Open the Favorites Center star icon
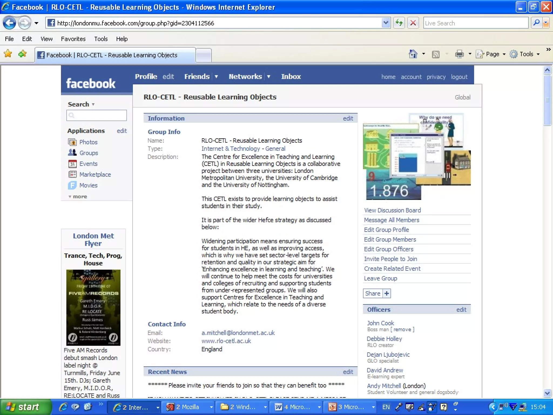 pyautogui.click(x=8, y=54)
